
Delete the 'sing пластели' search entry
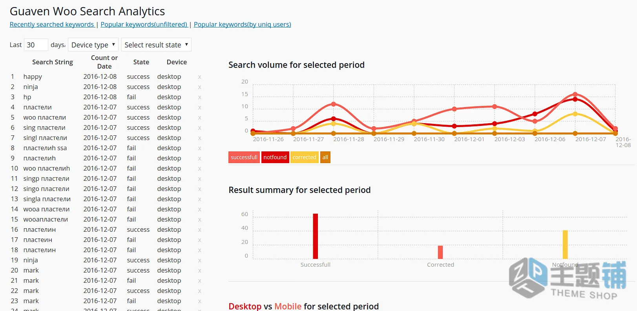click(200, 128)
